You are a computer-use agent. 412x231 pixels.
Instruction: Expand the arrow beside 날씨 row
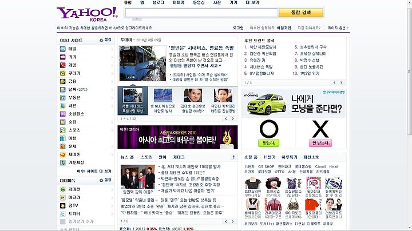[112, 90]
